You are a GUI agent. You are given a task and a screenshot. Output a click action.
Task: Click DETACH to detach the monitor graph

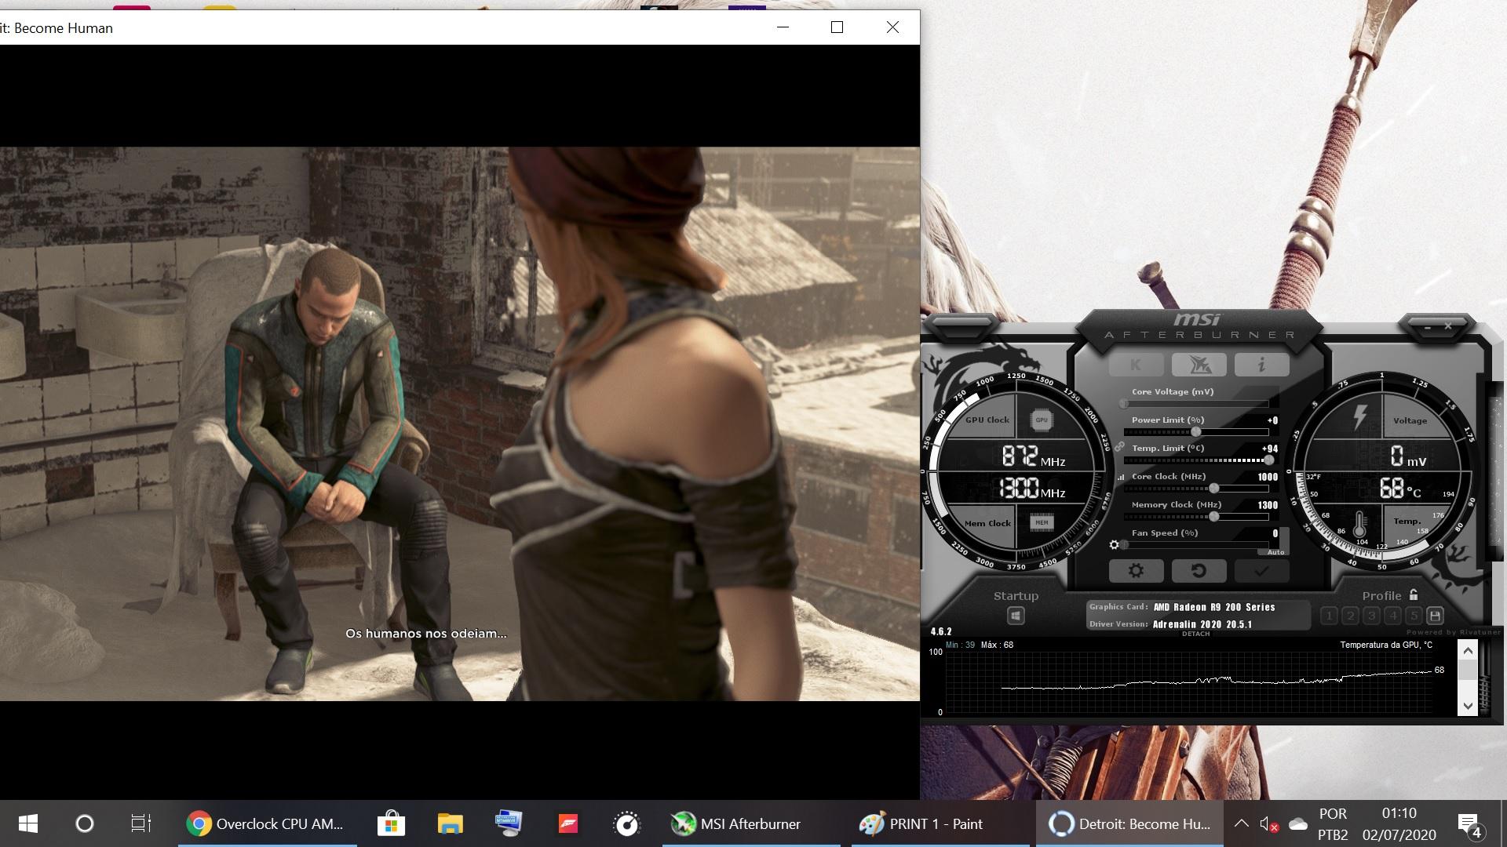tap(1195, 634)
